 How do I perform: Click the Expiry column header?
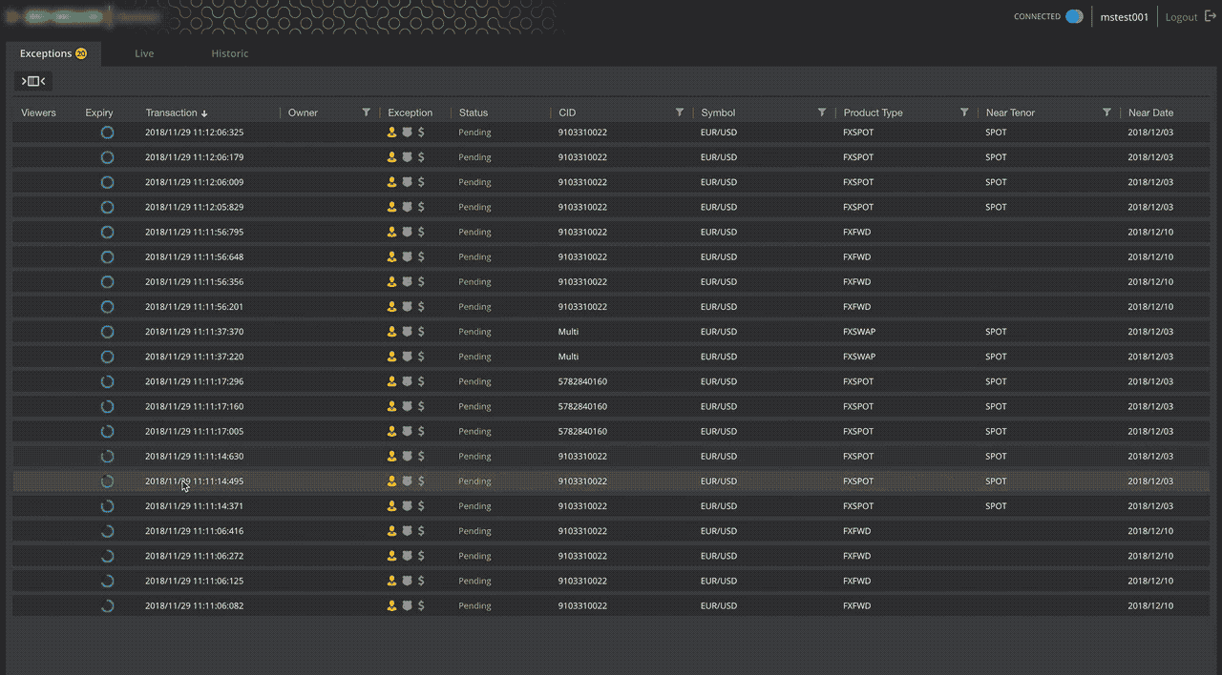tap(99, 112)
